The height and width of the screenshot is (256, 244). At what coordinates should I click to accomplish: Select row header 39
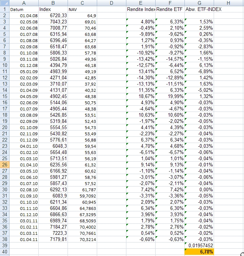(5, 245)
